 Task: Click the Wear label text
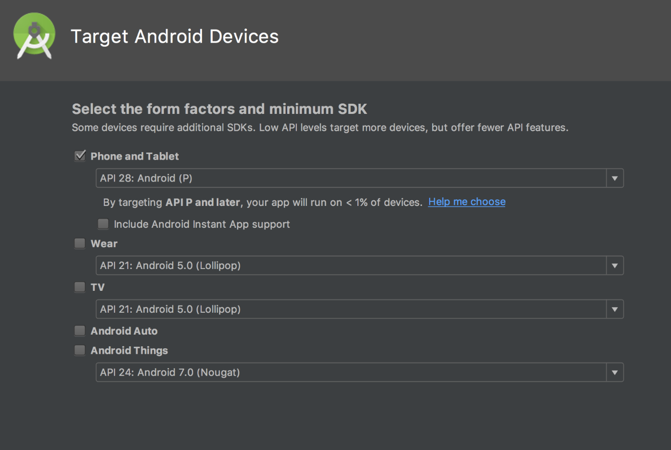pos(104,244)
